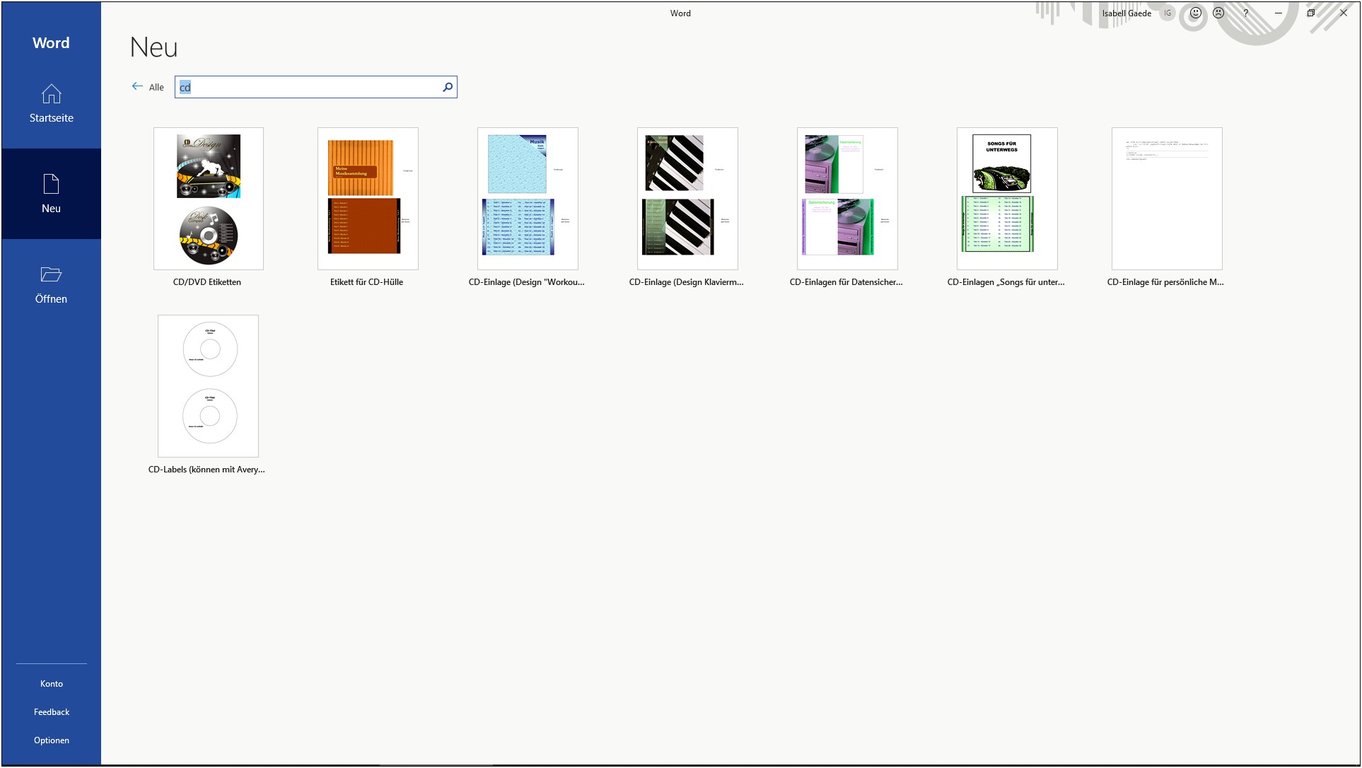The height and width of the screenshot is (768, 1362).
Task: Send a smile with the happy face icon
Action: (x=1195, y=13)
